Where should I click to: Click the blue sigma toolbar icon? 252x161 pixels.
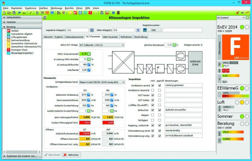click(52, 13)
